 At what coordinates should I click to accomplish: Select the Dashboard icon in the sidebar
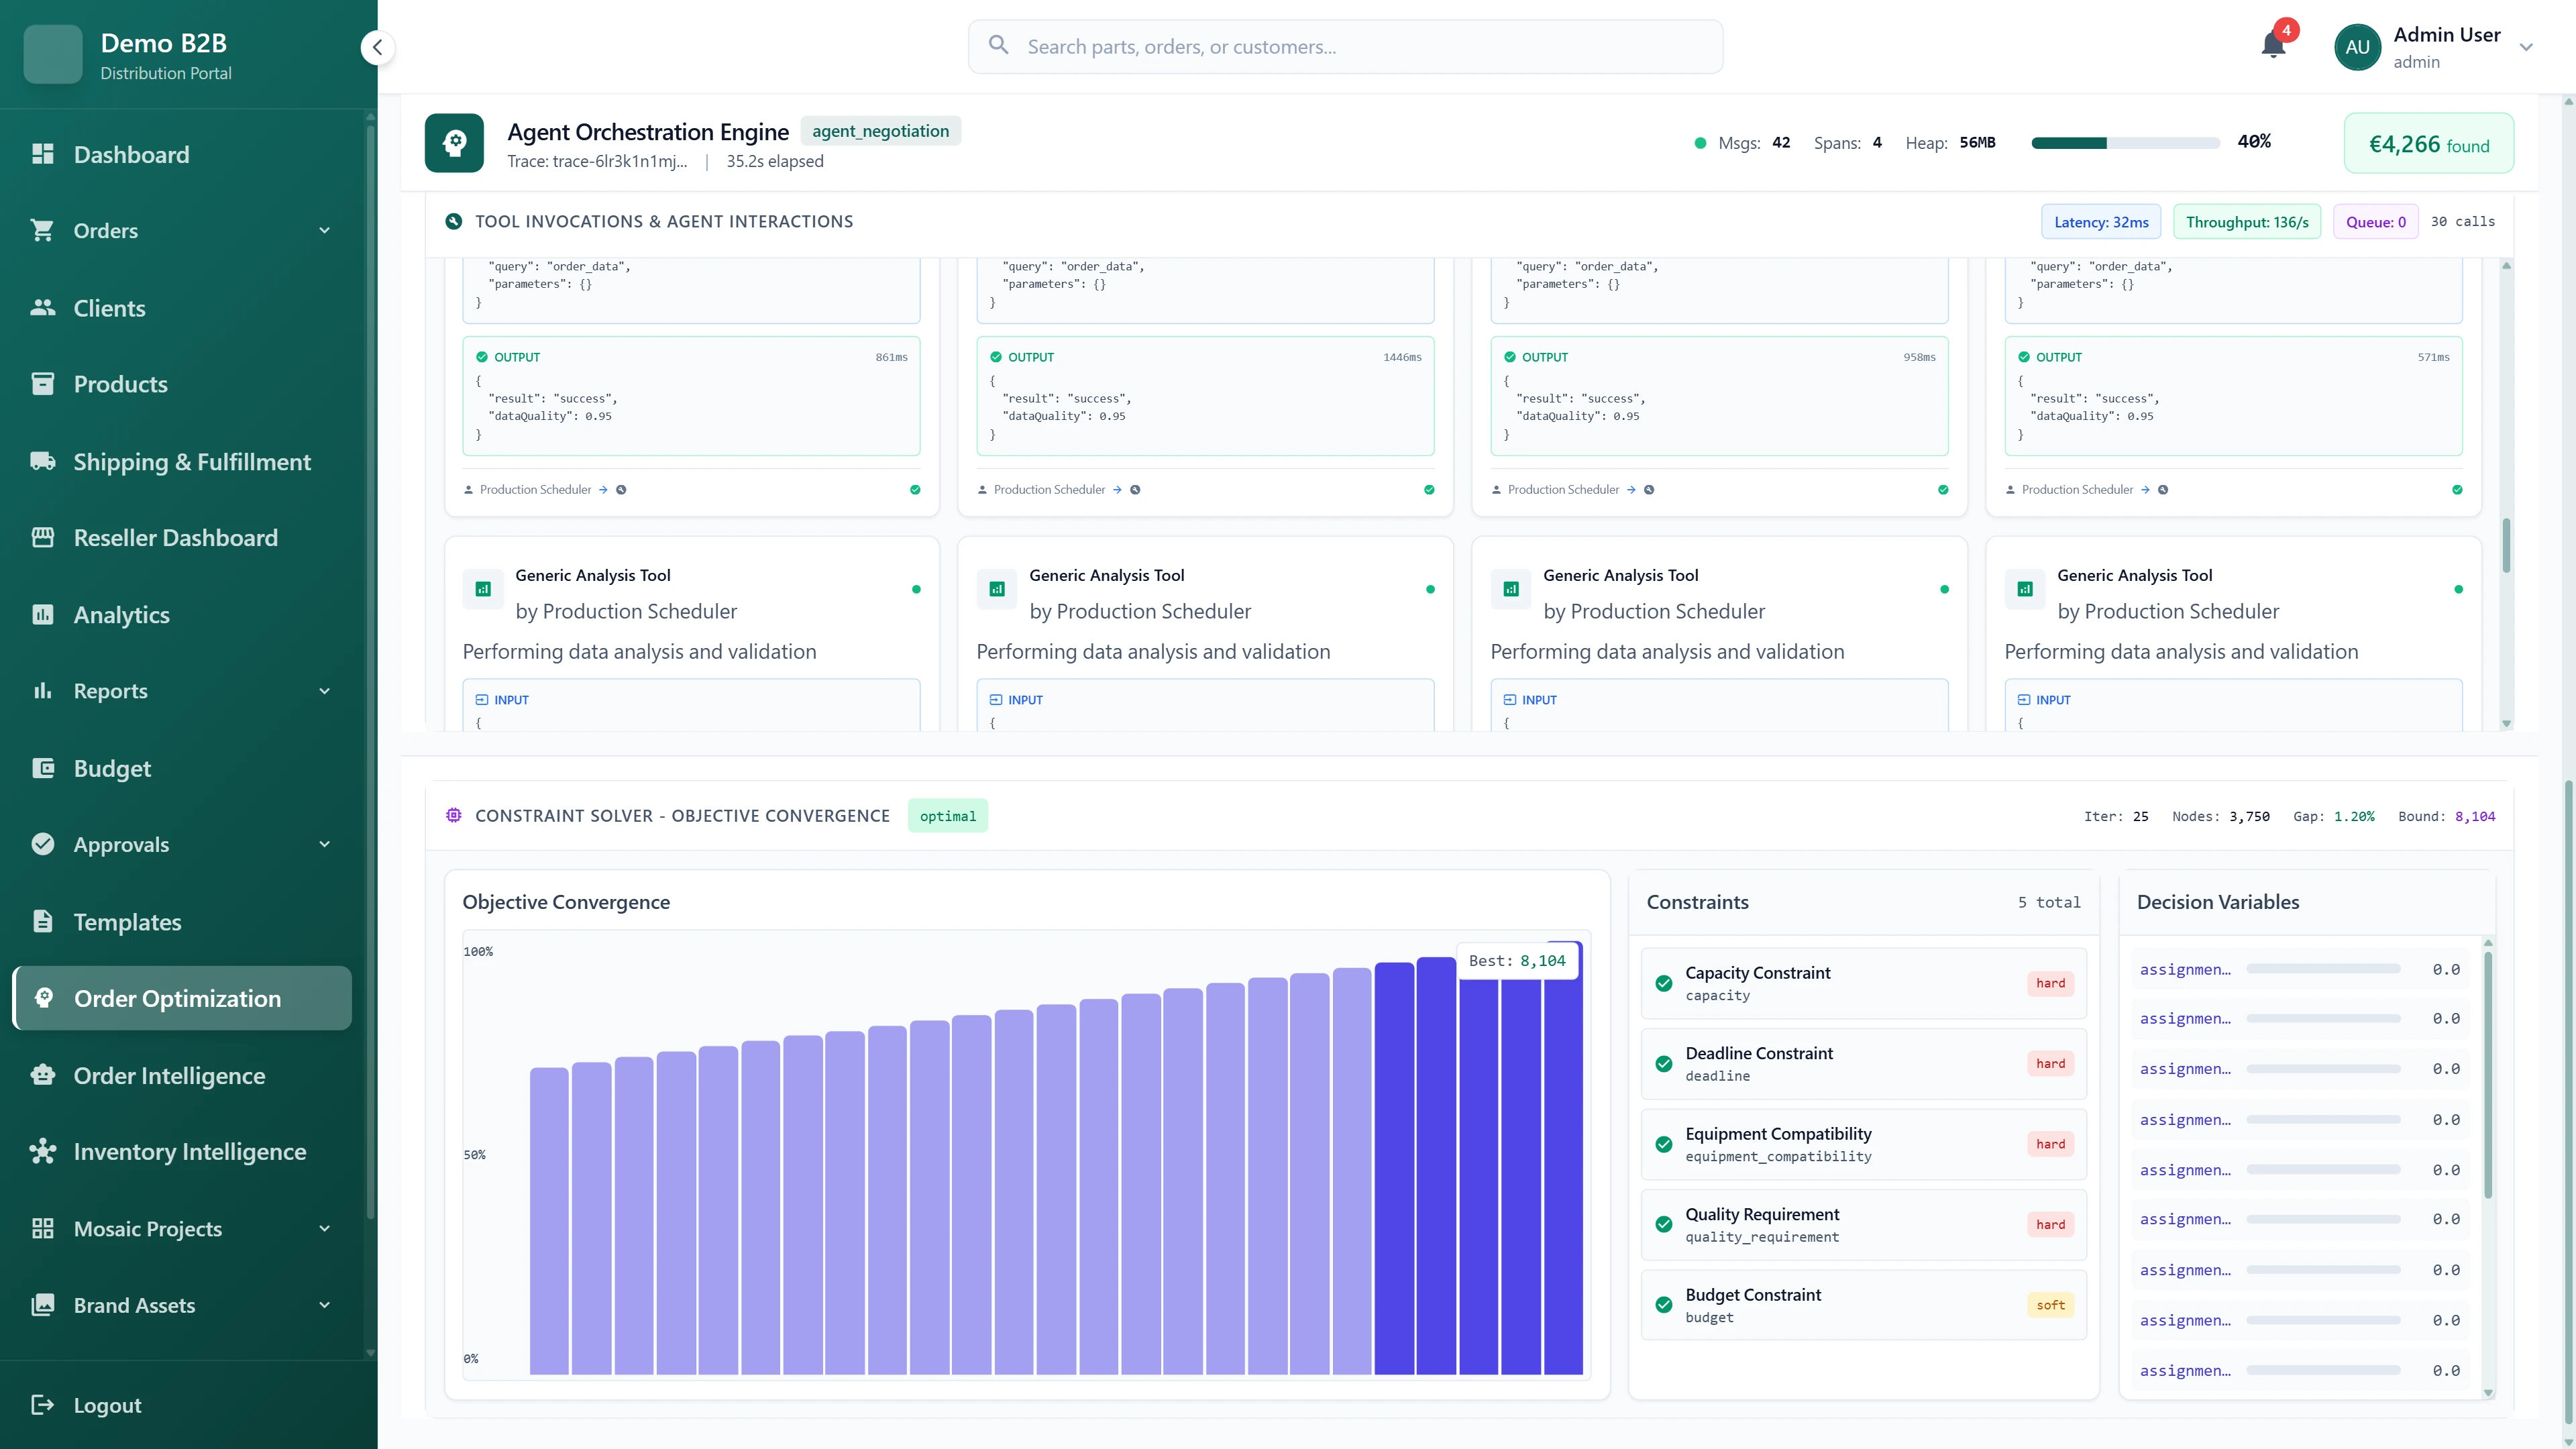tap(43, 154)
